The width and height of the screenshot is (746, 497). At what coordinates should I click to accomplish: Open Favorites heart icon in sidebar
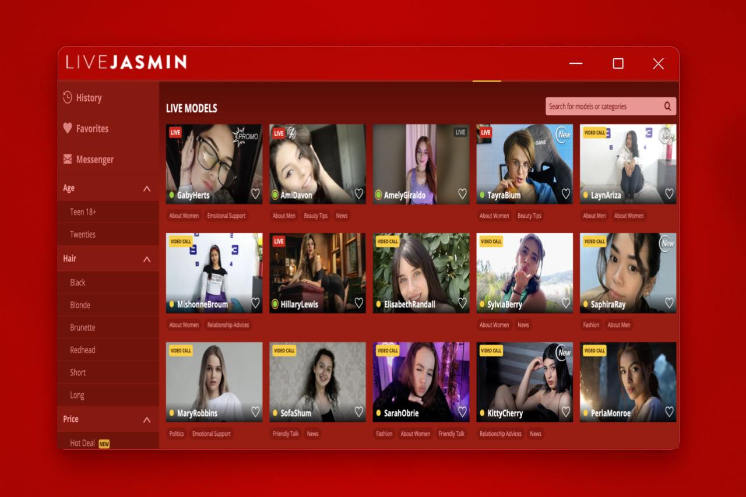68,128
